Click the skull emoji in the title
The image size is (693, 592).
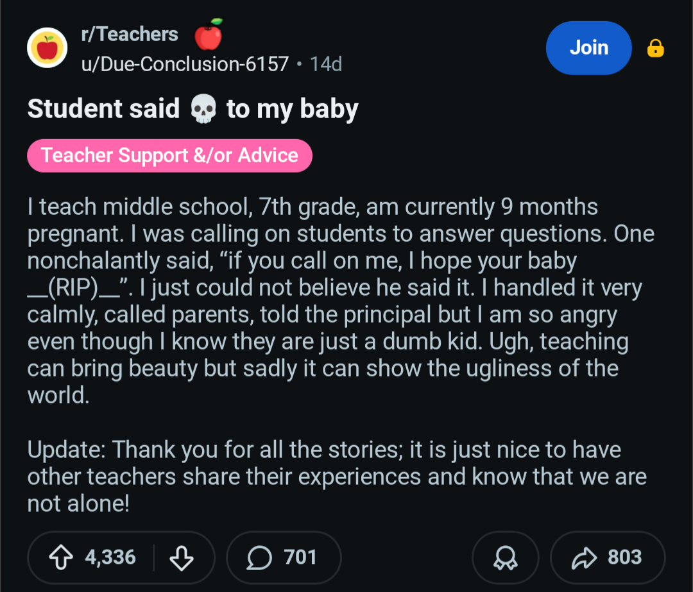203,110
